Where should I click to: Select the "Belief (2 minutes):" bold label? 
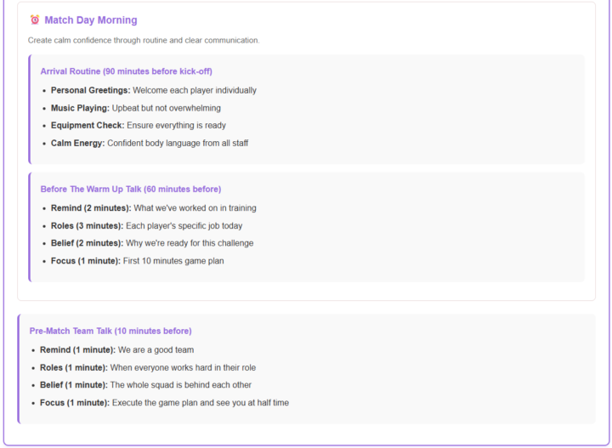(x=87, y=243)
